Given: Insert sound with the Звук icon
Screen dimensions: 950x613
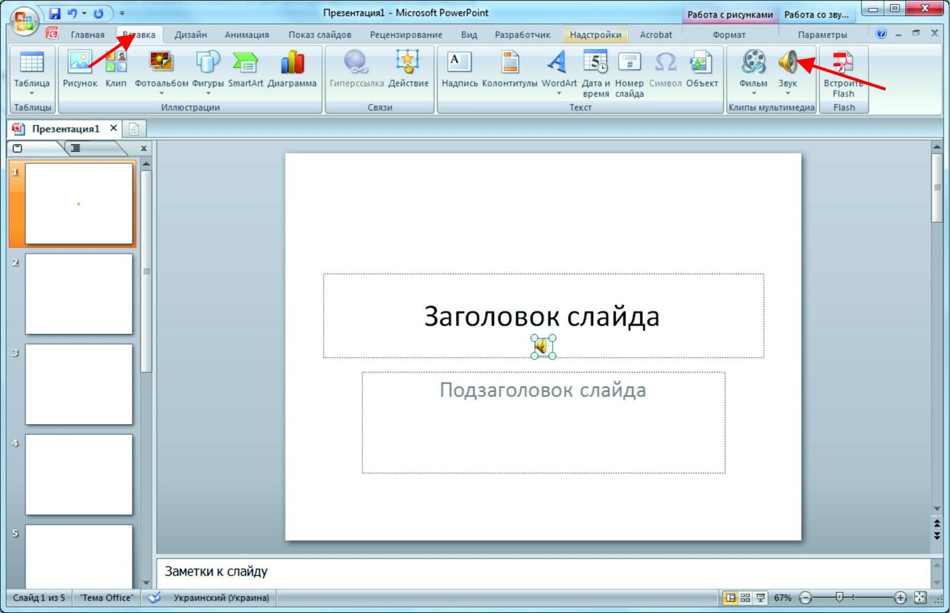Looking at the screenshot, I should (788, 62).
